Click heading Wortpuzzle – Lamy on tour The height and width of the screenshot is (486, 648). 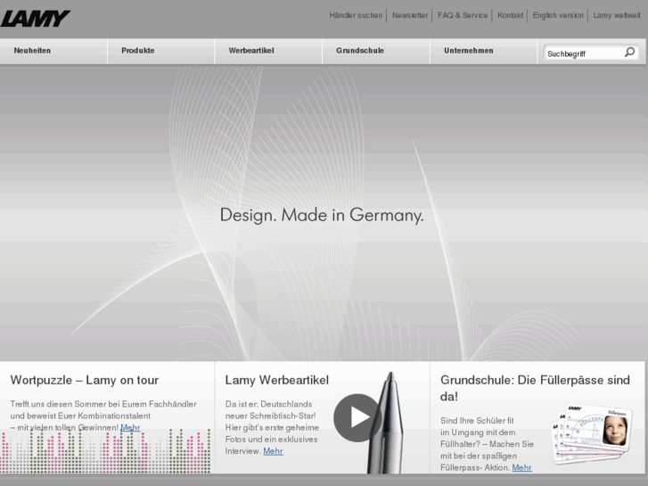(x=85, y=380)
